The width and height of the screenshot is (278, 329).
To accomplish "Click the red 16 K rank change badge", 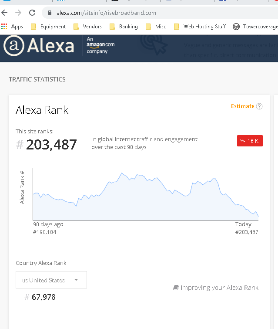I will (x=250, y=141).
